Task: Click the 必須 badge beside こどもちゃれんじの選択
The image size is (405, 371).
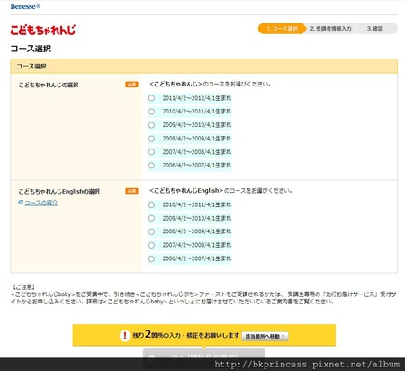Action: pos(131,85)
